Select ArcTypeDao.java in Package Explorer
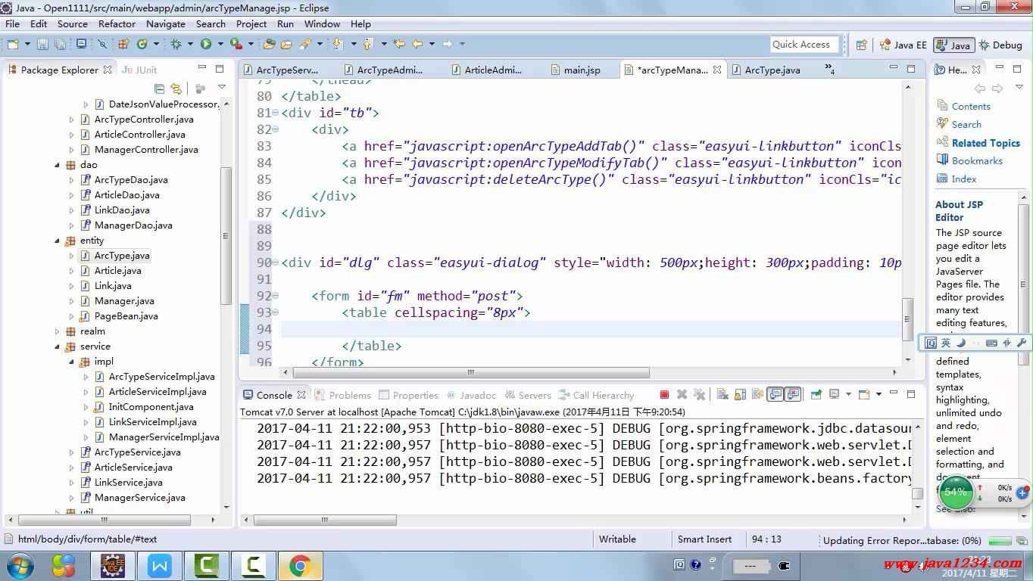Viewport: 1033px width, 581px height. pos(131,180)
